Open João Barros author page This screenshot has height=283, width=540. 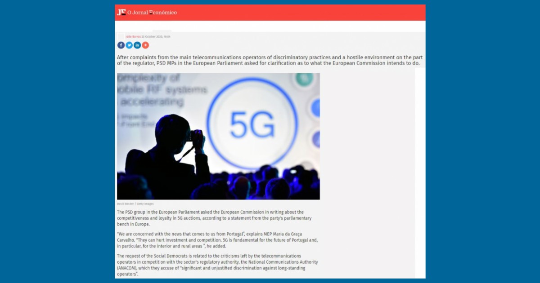tap(133, 36)
